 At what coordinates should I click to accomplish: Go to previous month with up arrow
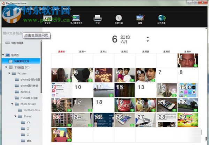click(148, 37)
